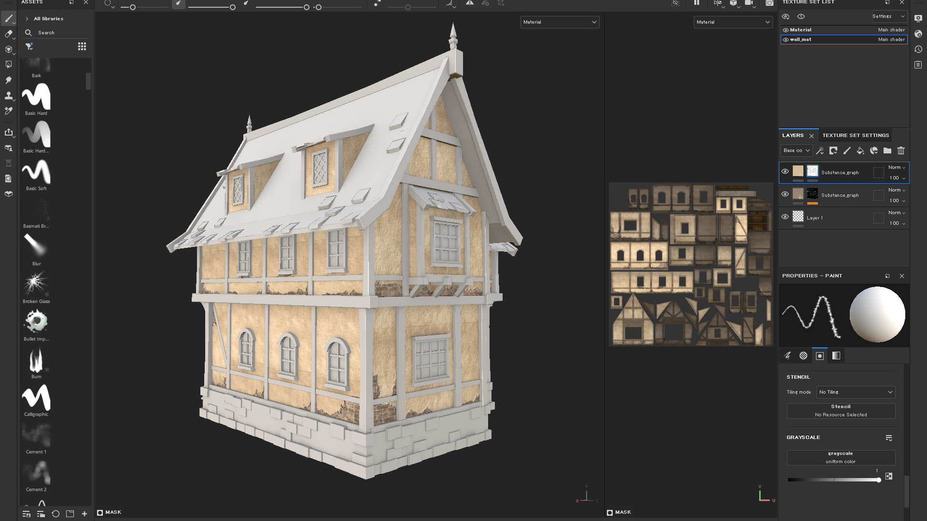Toggle visibility of wall_mat texture set
927x521 pixels.
(786, 40)
